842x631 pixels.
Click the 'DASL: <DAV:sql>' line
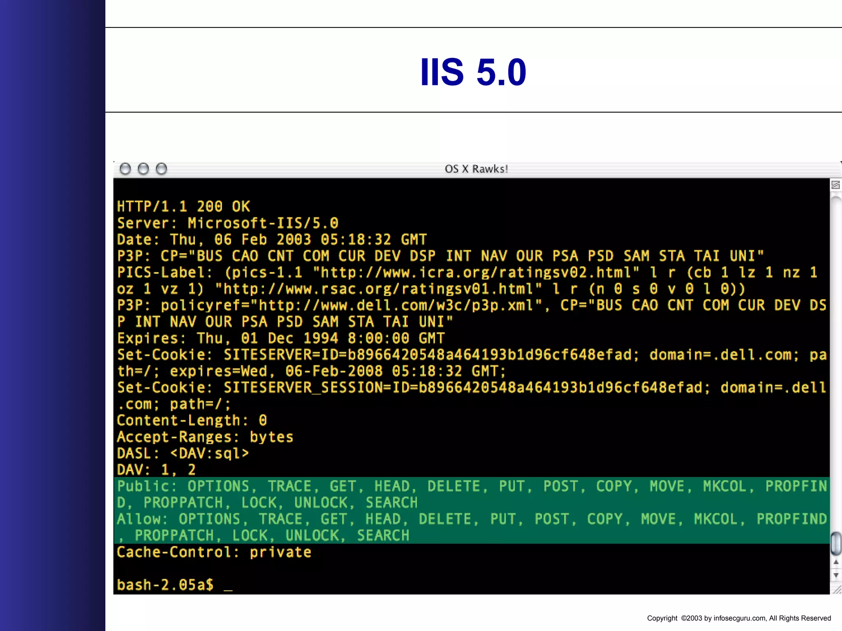[183, 453]
